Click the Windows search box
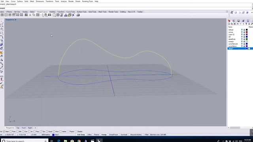 pyautogui.click(x=24, y=141)
